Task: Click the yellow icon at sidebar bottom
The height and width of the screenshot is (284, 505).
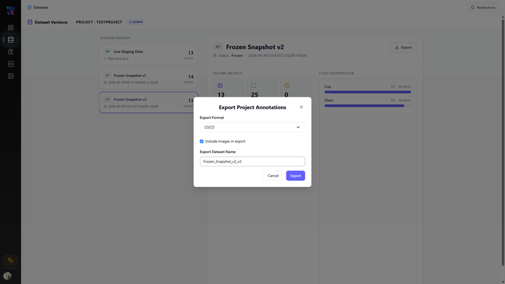Action: (10, 260)
